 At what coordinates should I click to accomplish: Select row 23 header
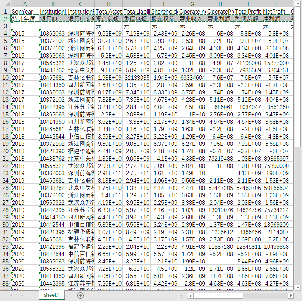pos(5,173)
